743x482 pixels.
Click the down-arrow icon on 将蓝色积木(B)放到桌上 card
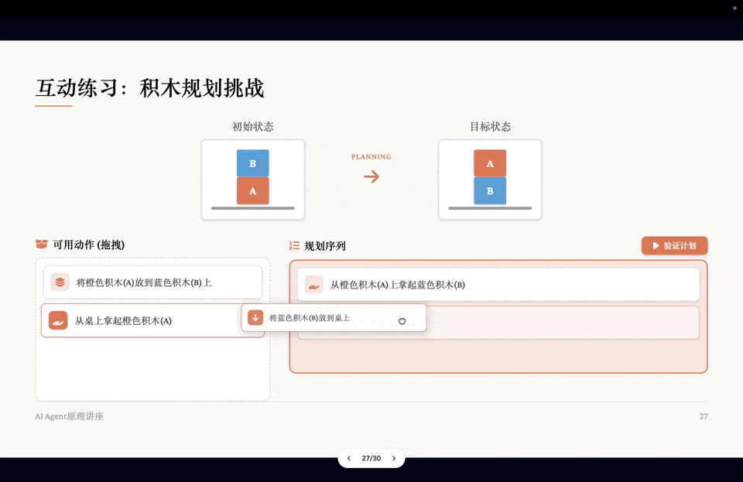(x=255, y=317)
